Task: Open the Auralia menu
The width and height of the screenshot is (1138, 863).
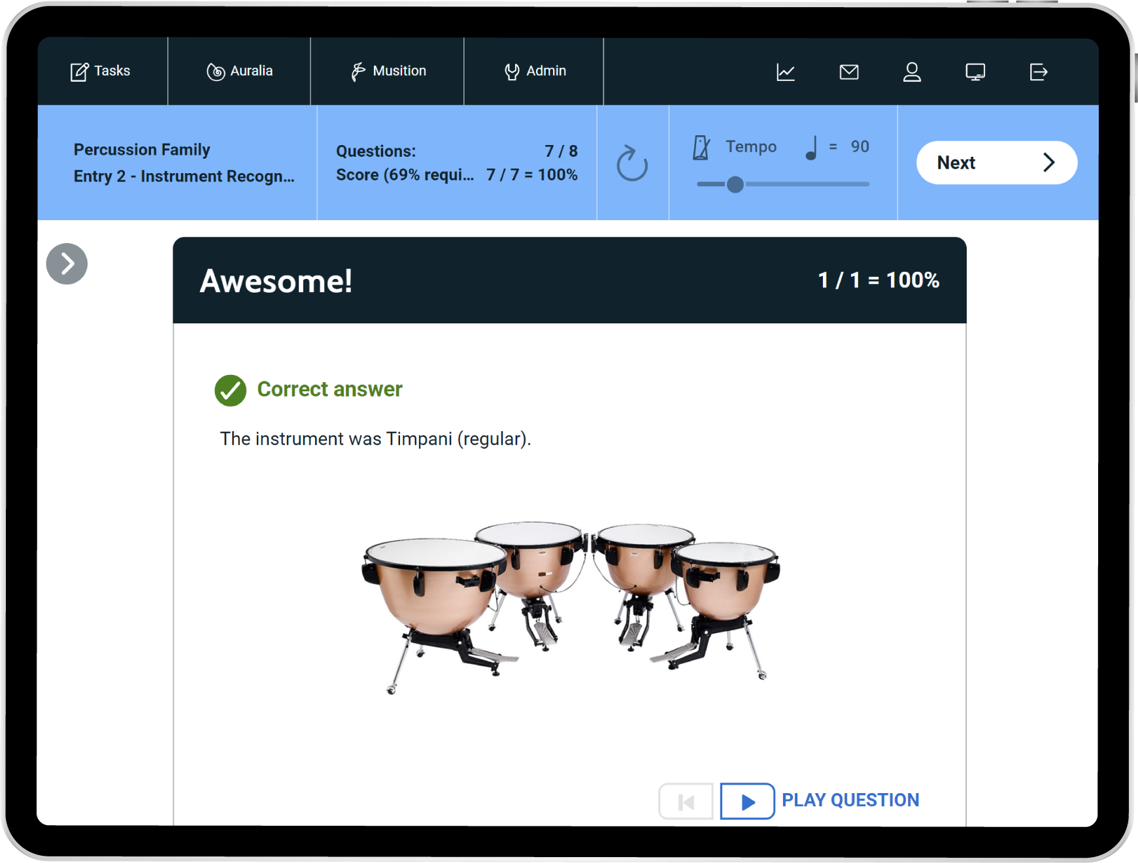Action: (239, 71)
